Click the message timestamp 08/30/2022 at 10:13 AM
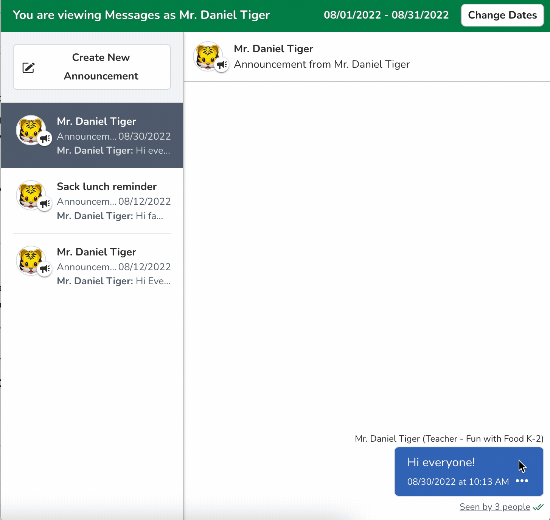Viewport: 550px width, 520px height. coord(458,482)
